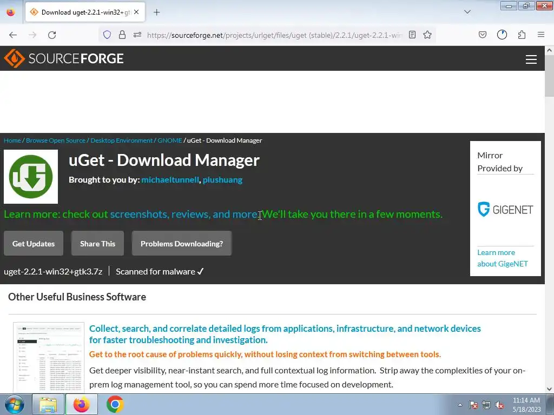The width and height of the screenshot is (554, 415).
Task: Open Browse Open Source breadcrumb
Action: (56, 140)
